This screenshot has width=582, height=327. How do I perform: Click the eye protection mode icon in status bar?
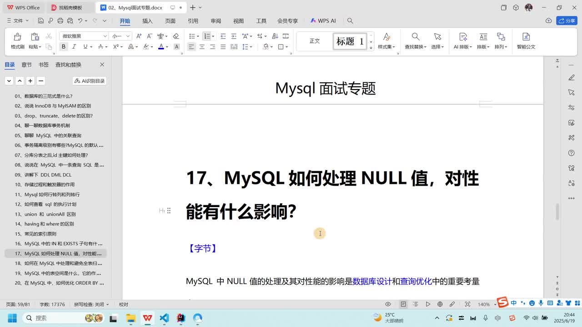[x=388, y=304]
